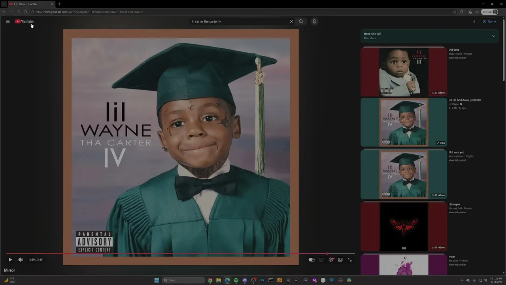Open the 'Up Up And Away (Explicit)' title
506x285 pixels.
[464, 100]
